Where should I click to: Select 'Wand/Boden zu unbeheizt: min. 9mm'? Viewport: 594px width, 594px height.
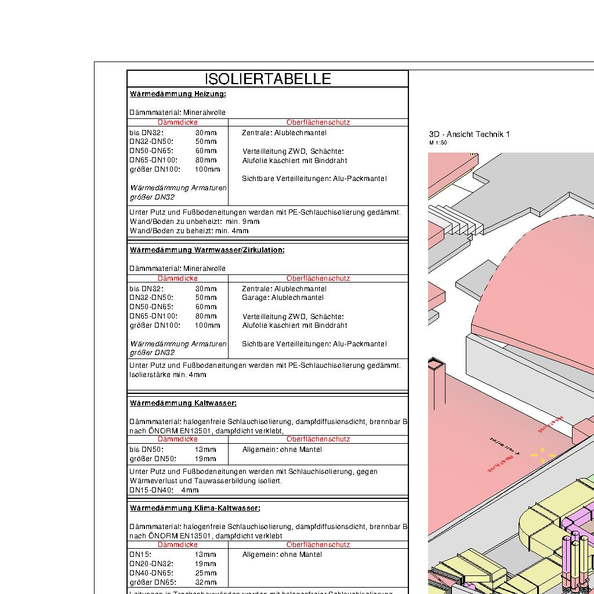coord(195,222)
